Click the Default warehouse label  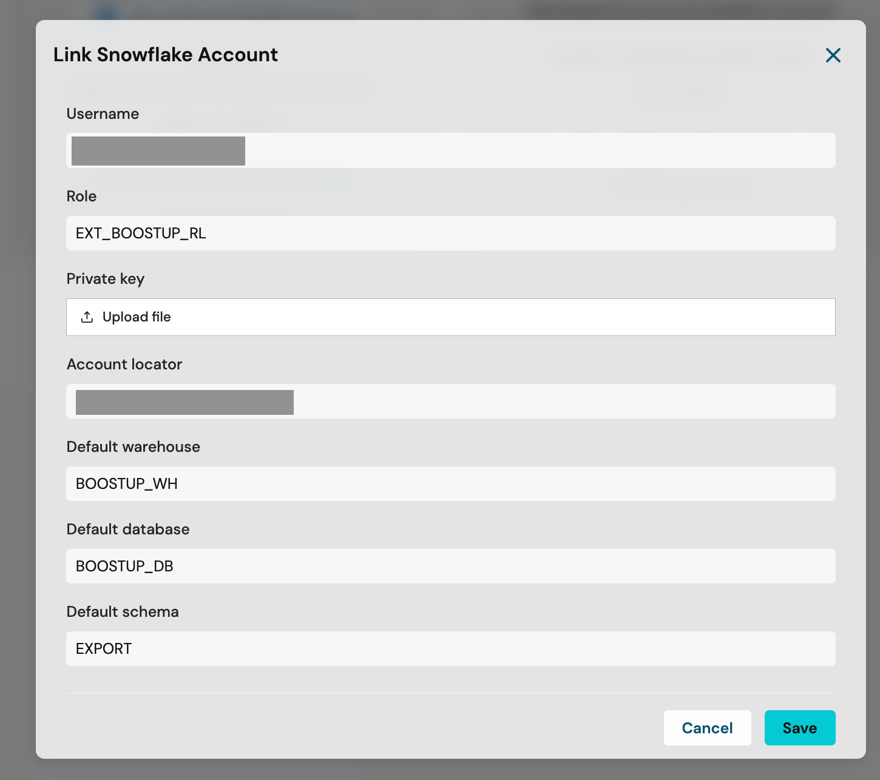pos(134,446)
